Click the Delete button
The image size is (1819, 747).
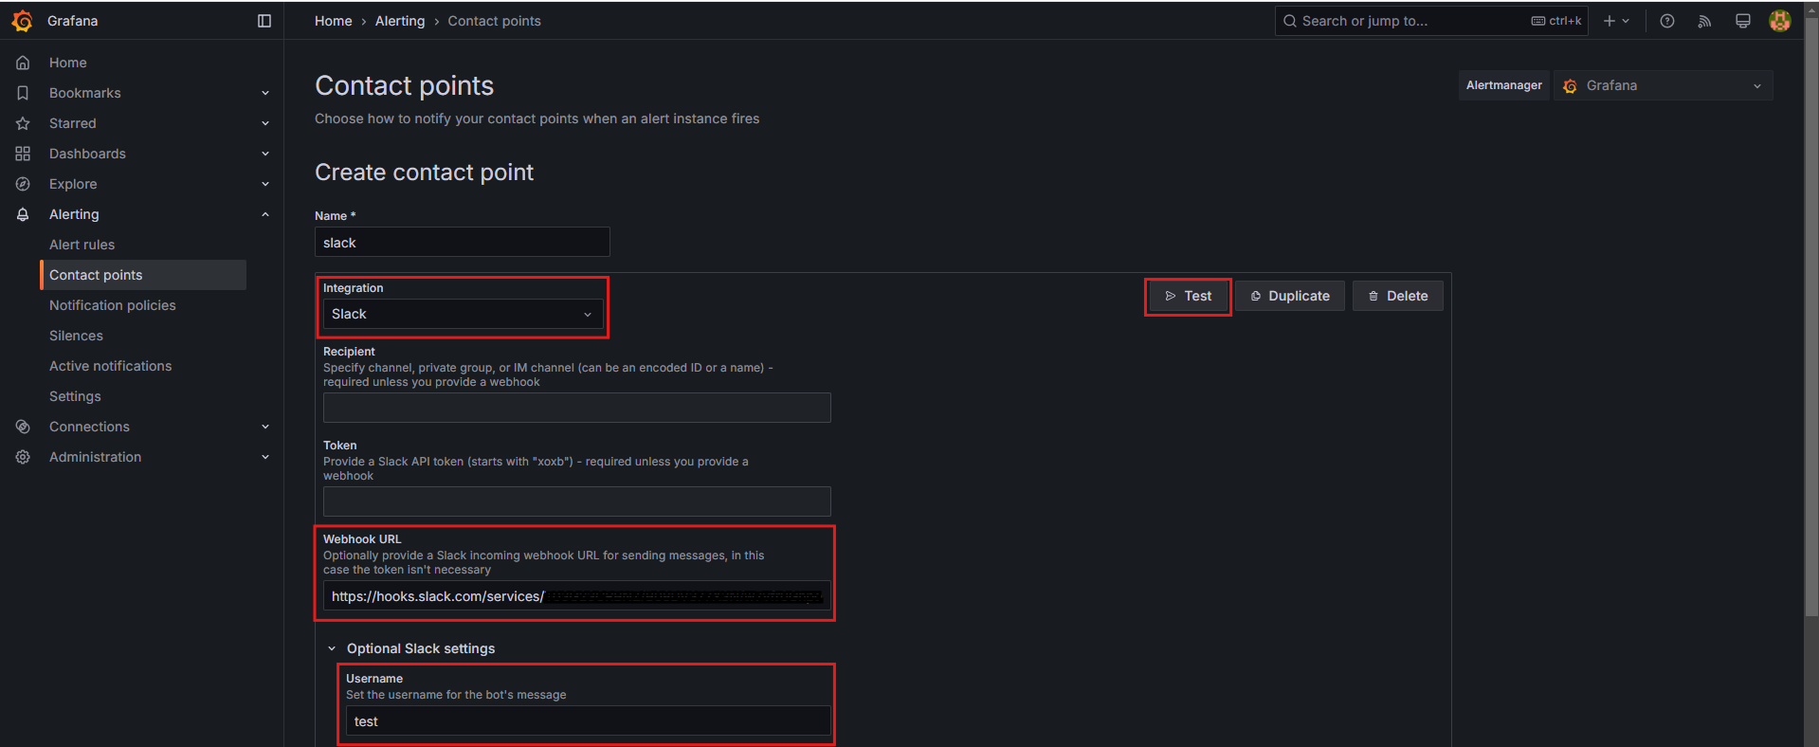point(1398,296)
